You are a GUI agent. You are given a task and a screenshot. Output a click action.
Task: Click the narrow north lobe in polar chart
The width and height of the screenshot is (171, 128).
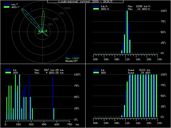click(43, 21)
